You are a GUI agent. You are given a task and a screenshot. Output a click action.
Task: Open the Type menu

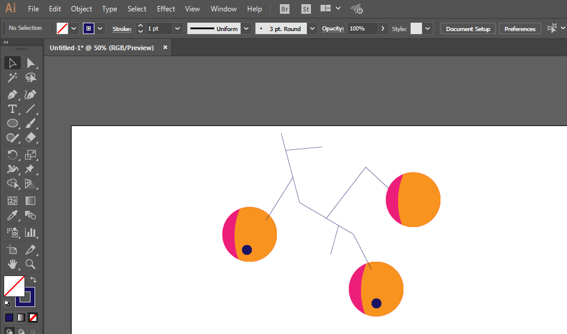pyautogui.click(x=110, y=9)
